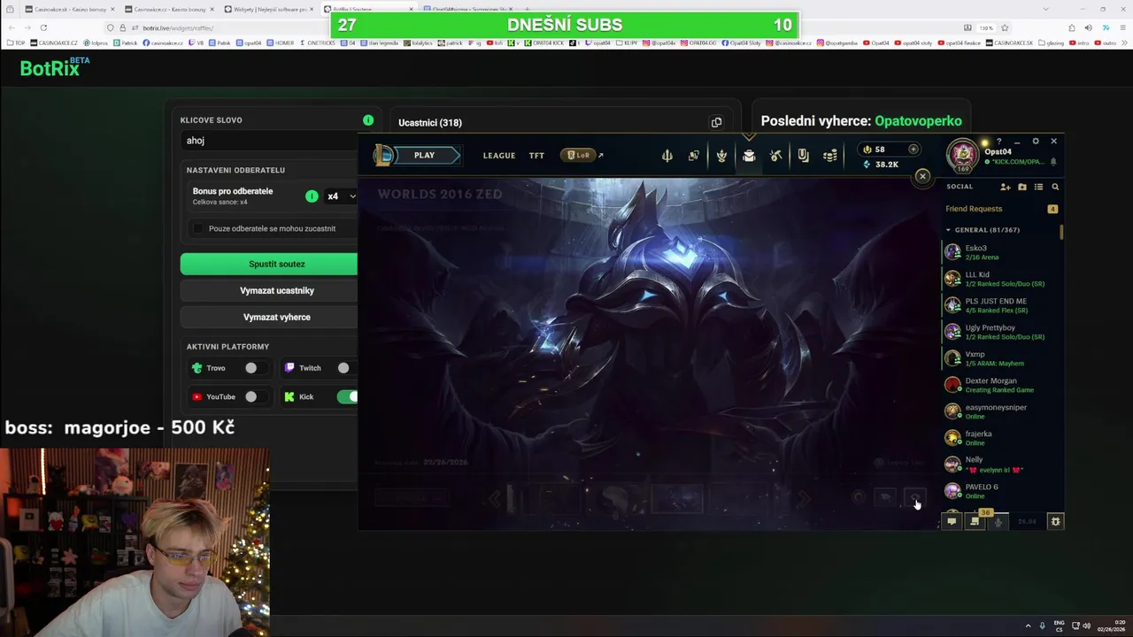Click the taskbar volume icon

tap(1087, 625)
